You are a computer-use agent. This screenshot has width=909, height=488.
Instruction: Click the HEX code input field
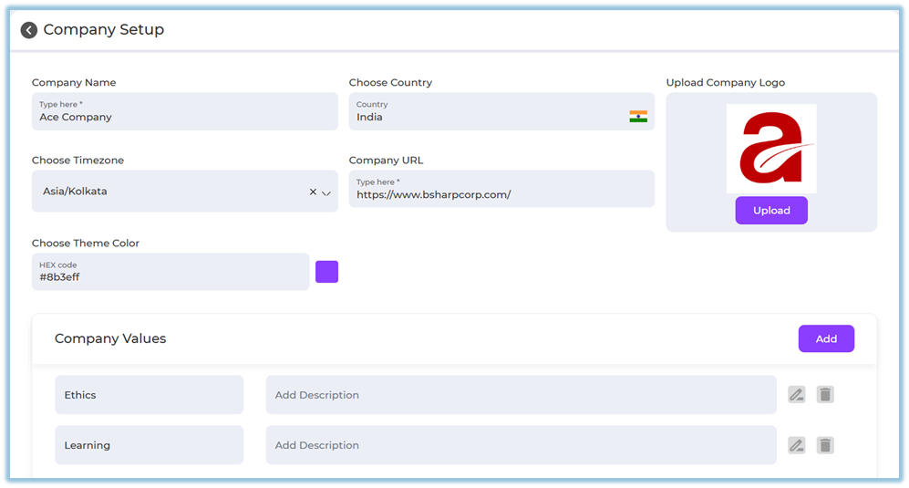170,272
